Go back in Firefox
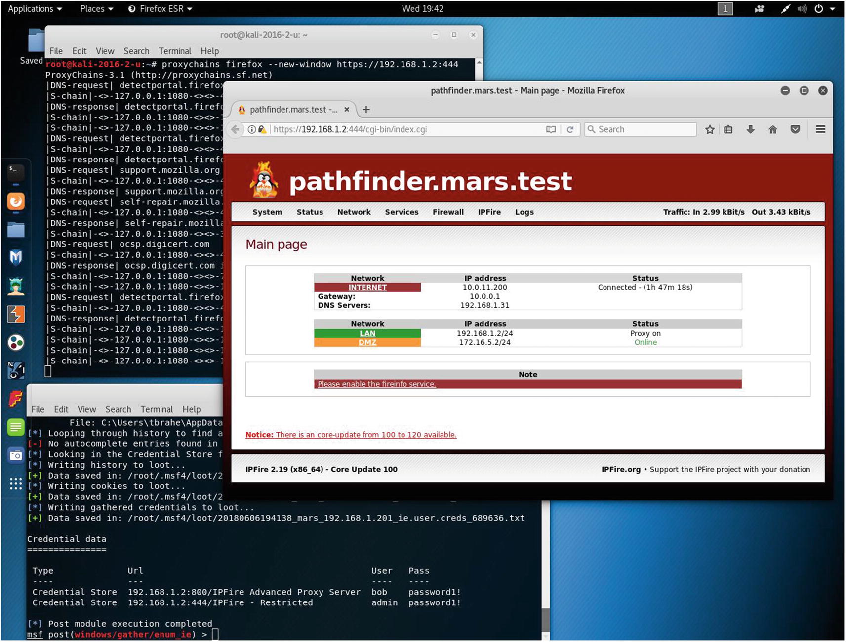Image resolution: width=846 pixels, height=642 pixels. pos(235,129)
